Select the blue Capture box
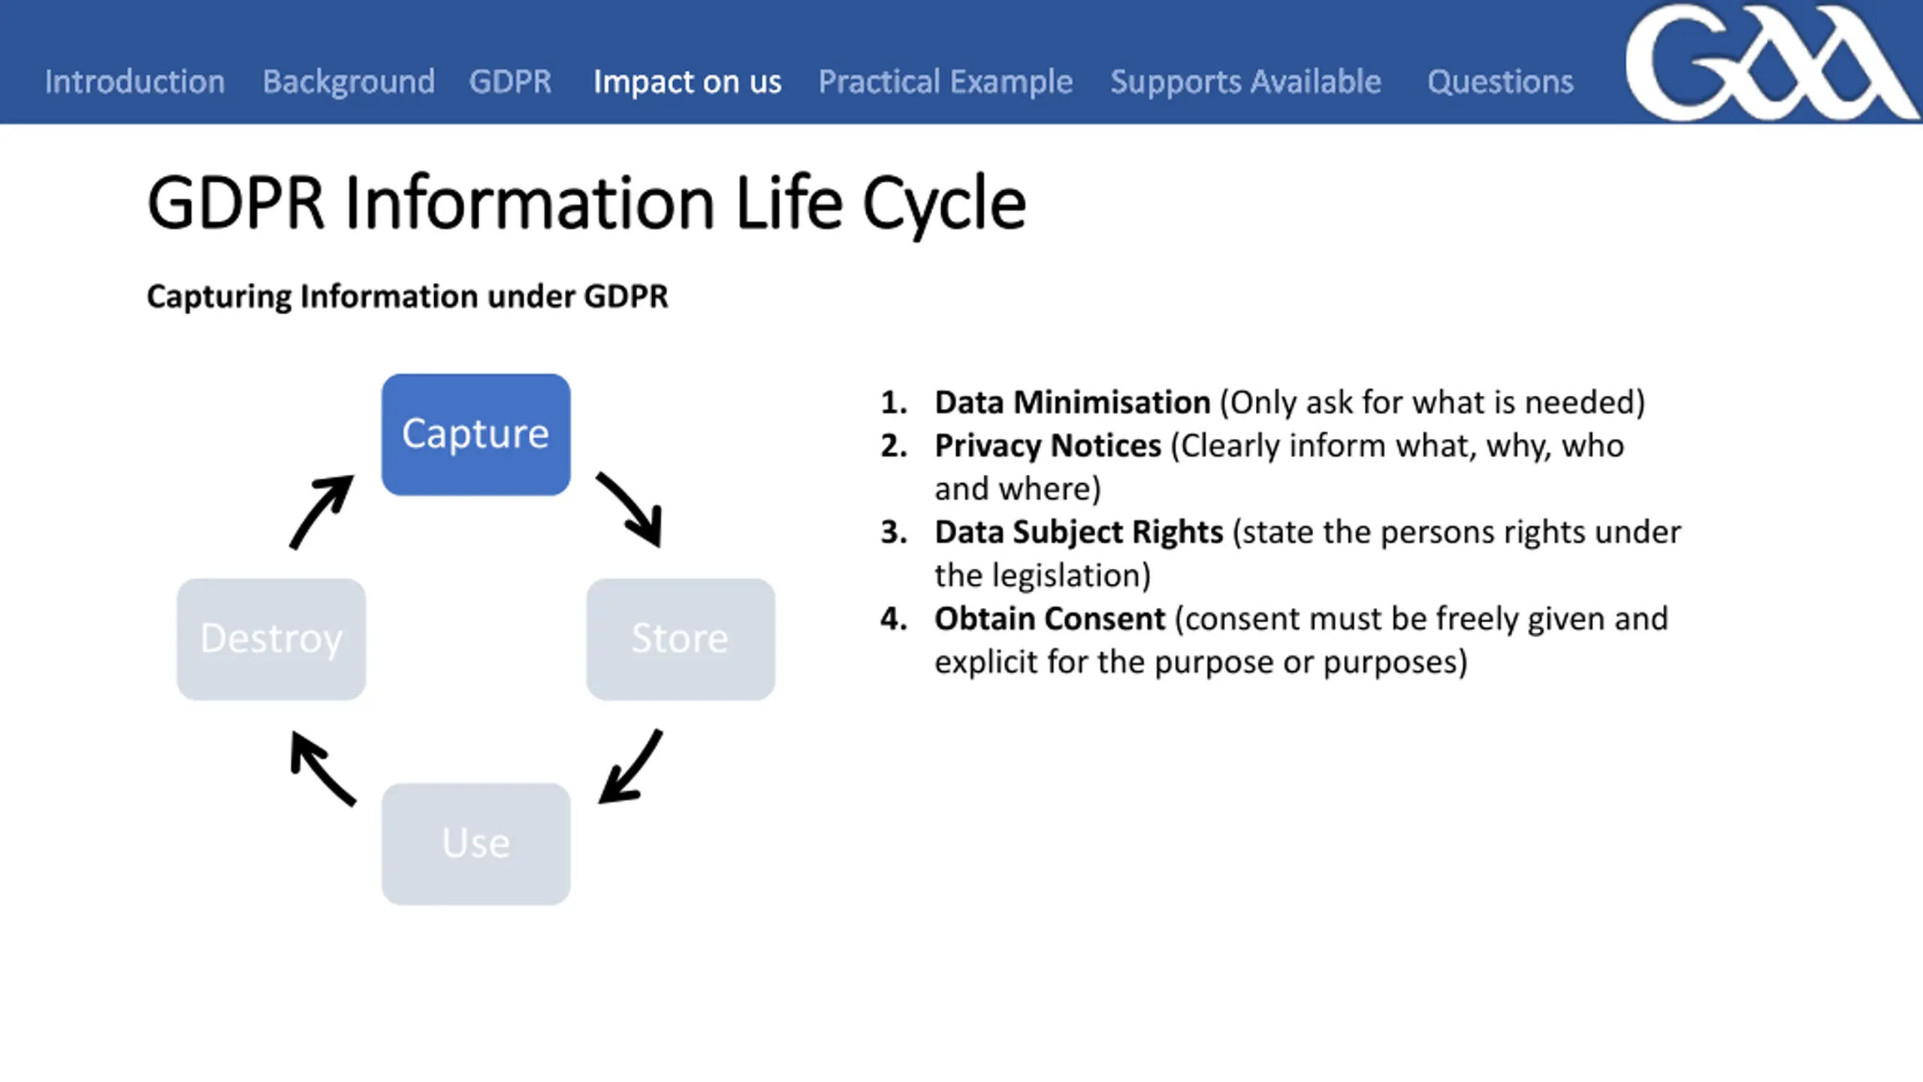Screen dimensions: 1923x1082 (475, 434)
